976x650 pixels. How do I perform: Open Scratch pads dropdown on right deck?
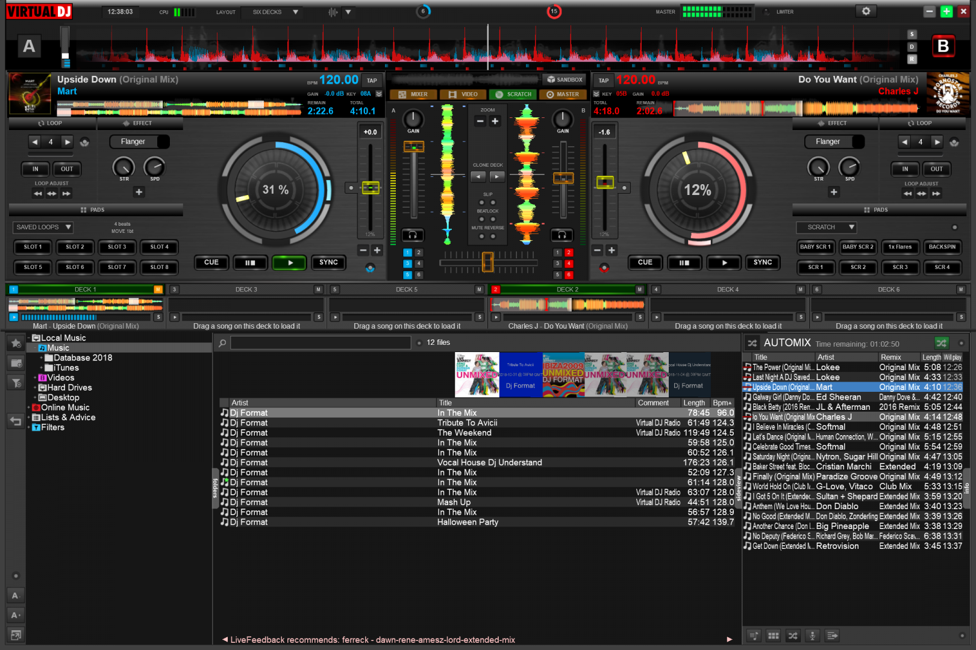coord(827,227)
